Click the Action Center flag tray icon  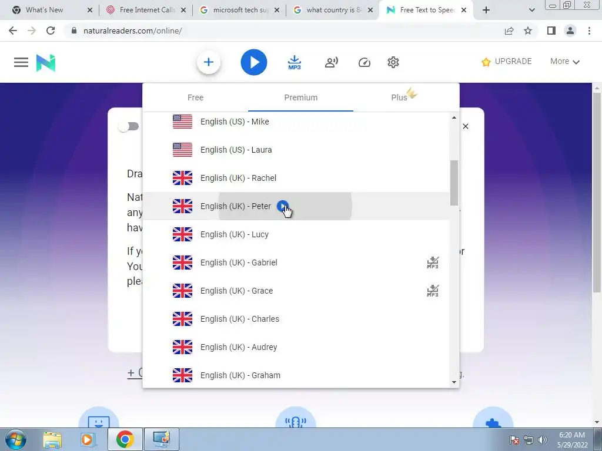[514, 440]
